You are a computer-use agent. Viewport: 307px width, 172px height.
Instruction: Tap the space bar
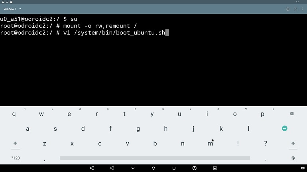point(155,158)
